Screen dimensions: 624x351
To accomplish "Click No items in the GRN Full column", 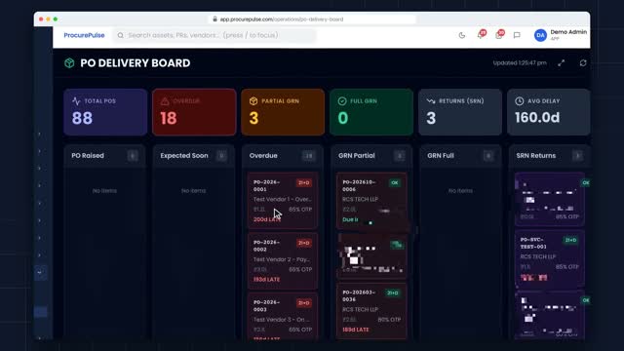I will point(460,191).
